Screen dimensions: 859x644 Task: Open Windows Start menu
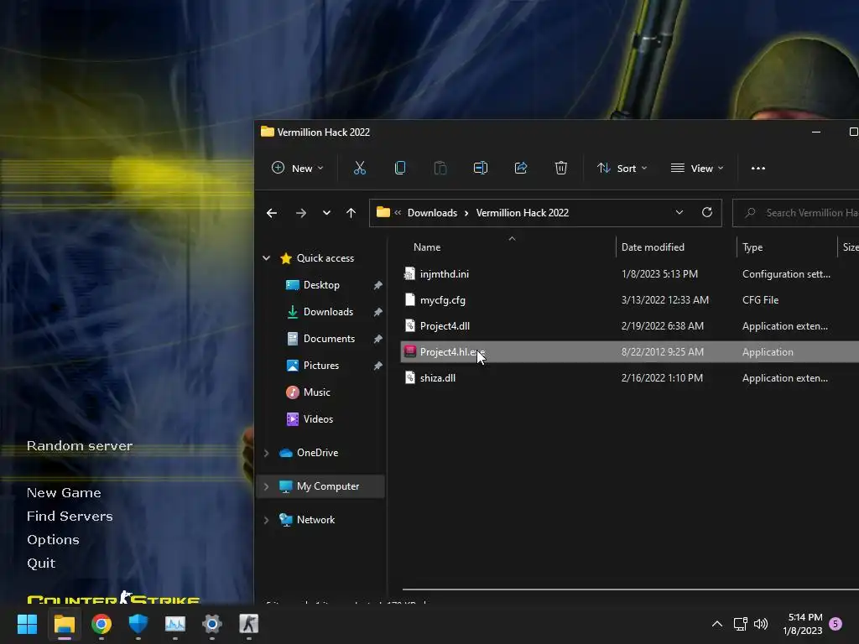click(x=27, y=624)
